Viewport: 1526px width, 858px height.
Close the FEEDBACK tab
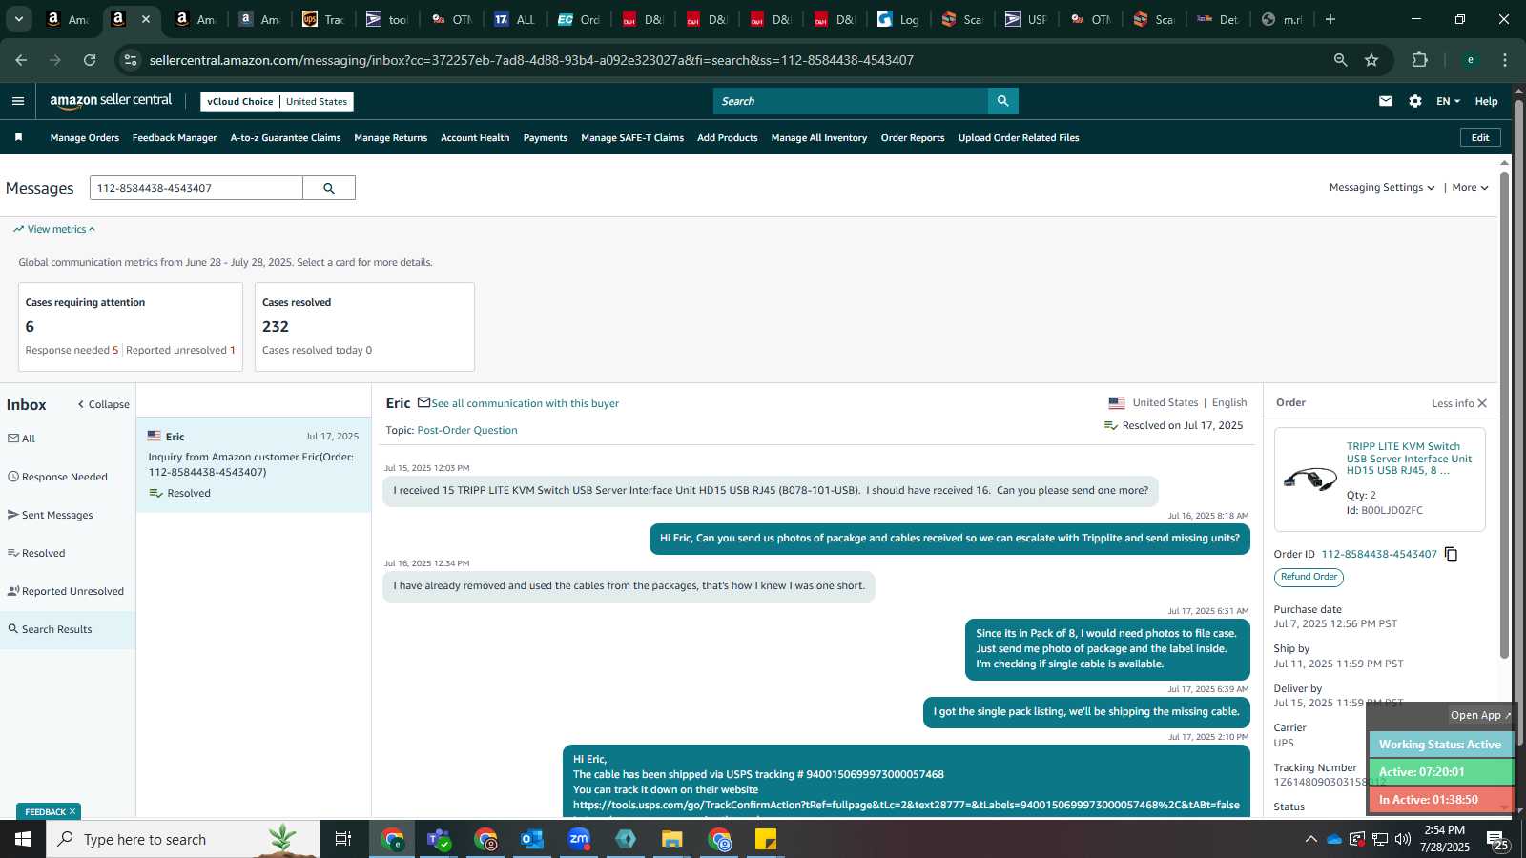point(72,811)
